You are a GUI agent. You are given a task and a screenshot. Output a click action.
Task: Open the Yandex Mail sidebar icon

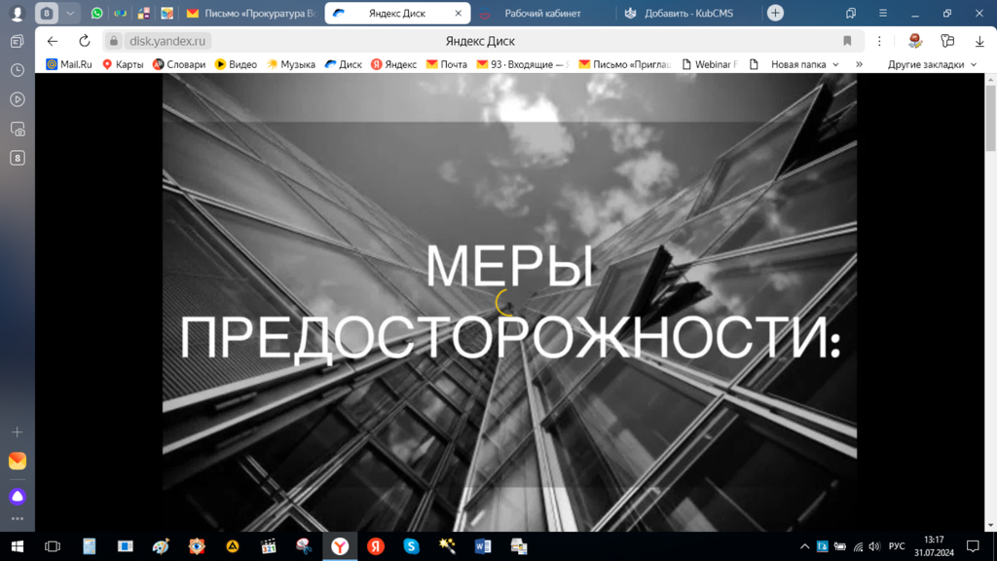tap(18, 461)
